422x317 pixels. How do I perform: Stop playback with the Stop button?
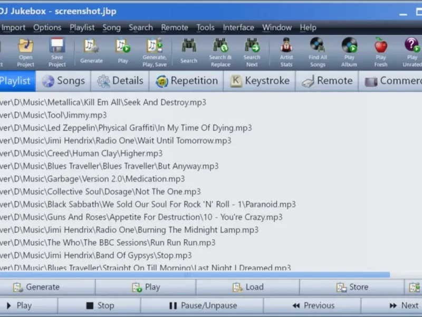(x=99, y=306)
